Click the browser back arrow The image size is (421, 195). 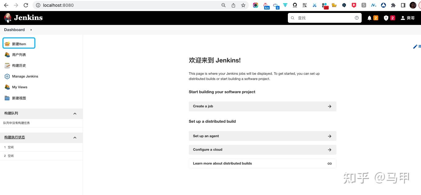[6, 5]
